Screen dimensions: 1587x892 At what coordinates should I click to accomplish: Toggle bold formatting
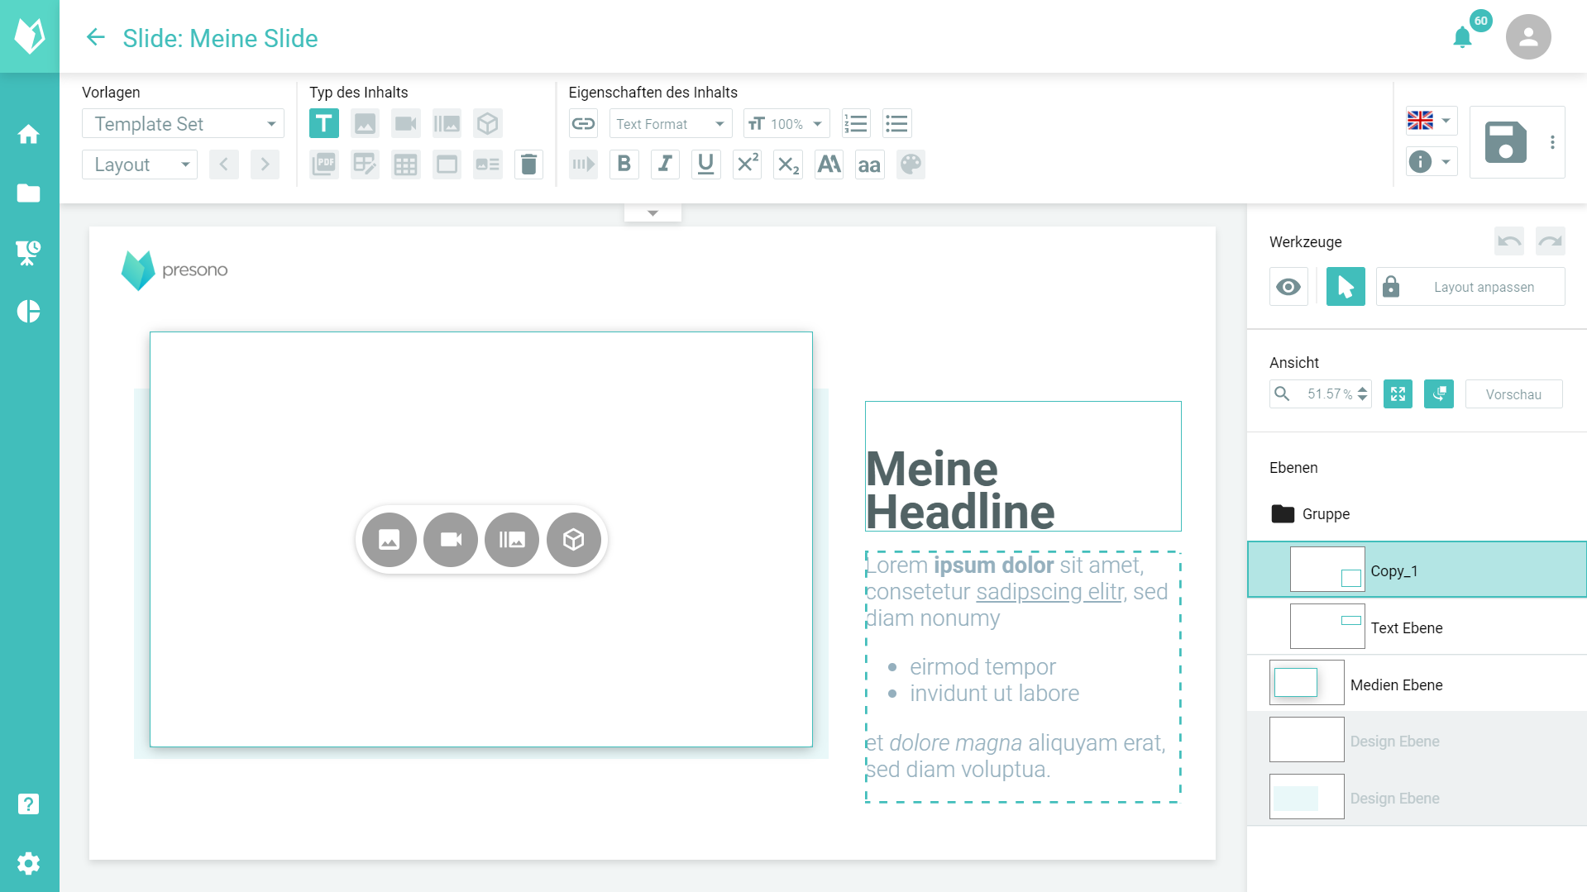pyautogui.click(x=624, y=165)
